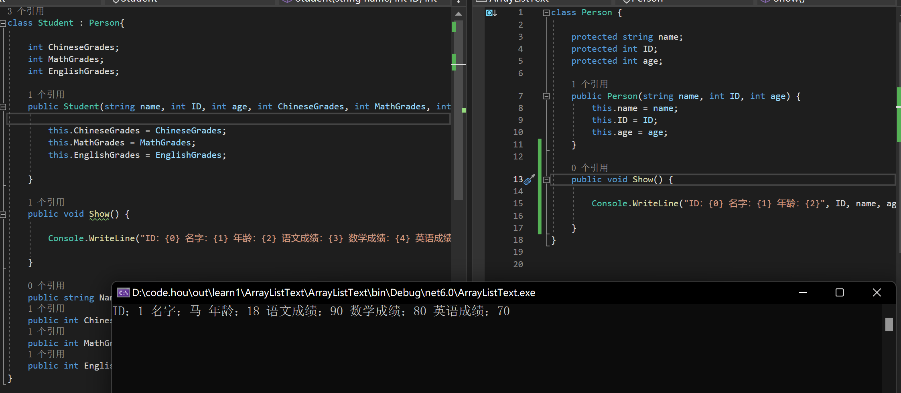Screen dimensions: 901x393
Task: Click line number 18 in the Person editor
Action: tap(518, 240)
